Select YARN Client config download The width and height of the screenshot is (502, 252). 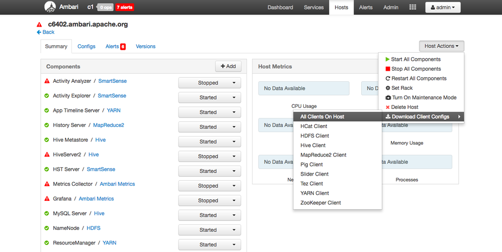click(x=338, y=194)
